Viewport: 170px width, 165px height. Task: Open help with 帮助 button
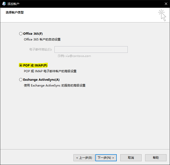point(156,158)
